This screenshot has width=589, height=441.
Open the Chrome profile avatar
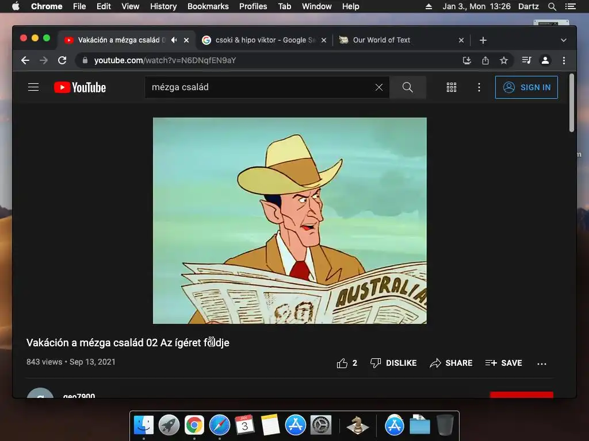coord(545,60)
